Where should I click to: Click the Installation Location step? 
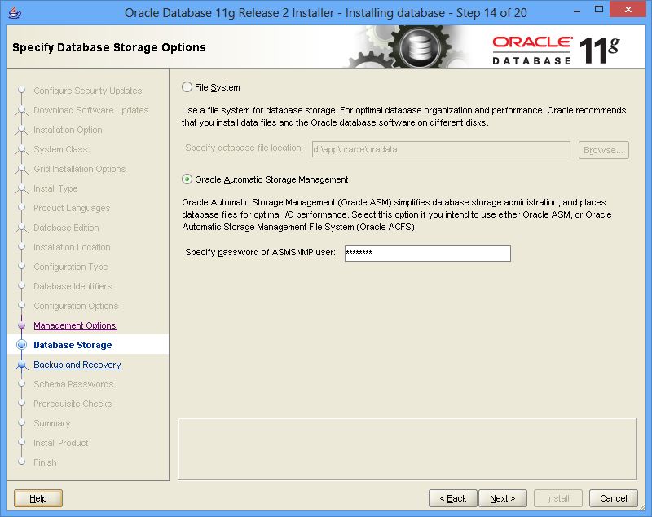(72, 246)
